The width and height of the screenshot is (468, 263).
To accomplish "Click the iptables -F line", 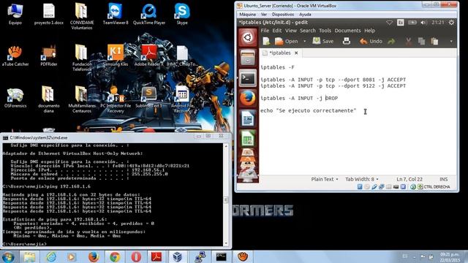I will tap(277, 67).
